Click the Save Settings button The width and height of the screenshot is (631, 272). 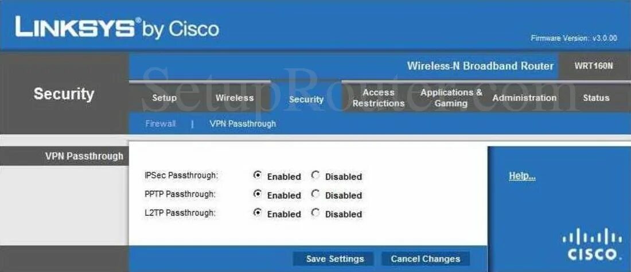[335, 259]
